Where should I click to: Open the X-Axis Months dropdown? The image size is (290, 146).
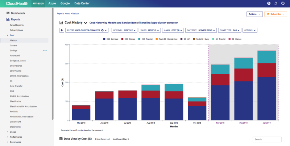[150, 30]
